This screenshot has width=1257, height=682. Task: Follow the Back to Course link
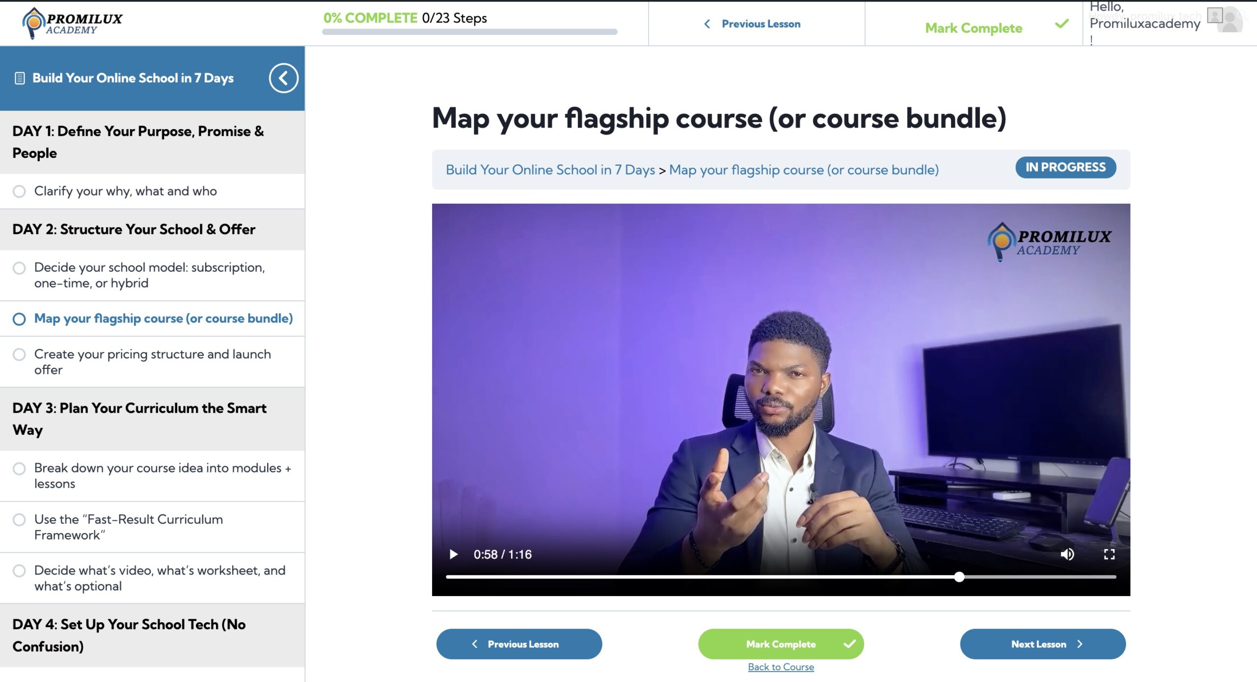click(x=781, y=667)
